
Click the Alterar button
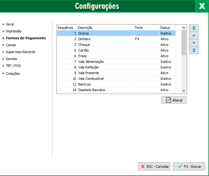(x=174, y=100)
